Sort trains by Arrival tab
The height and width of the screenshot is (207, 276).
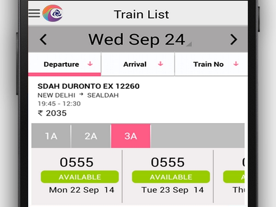click(135, 64)
